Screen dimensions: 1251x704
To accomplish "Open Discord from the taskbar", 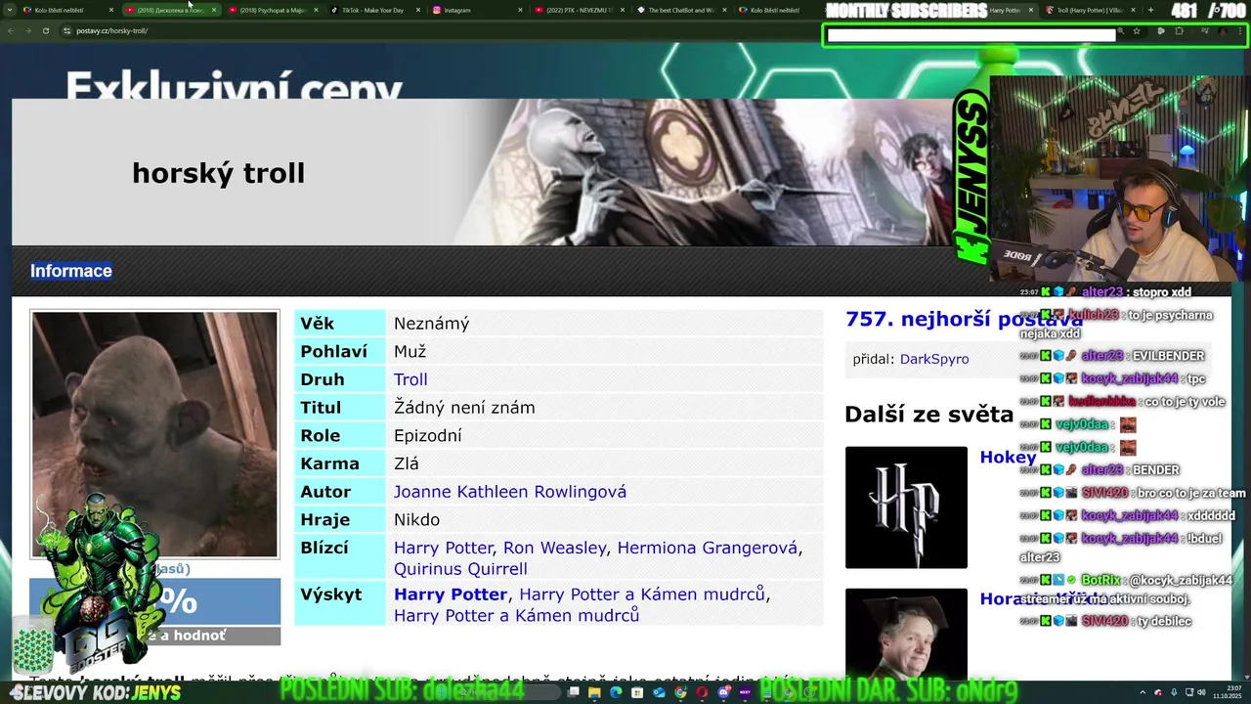I will pyautogui.click(x=724, y=692).
